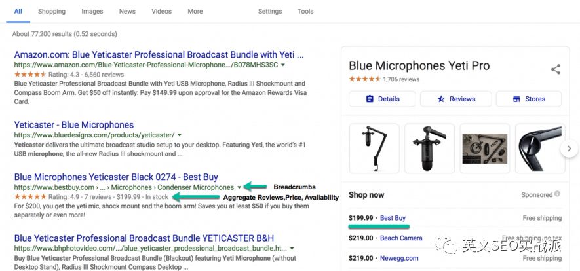
Task: Click next arrow on image carousel
Action: (569, 149)
